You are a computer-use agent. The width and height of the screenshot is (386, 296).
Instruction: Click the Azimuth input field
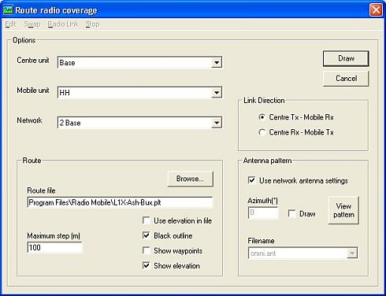pos(263,213)
